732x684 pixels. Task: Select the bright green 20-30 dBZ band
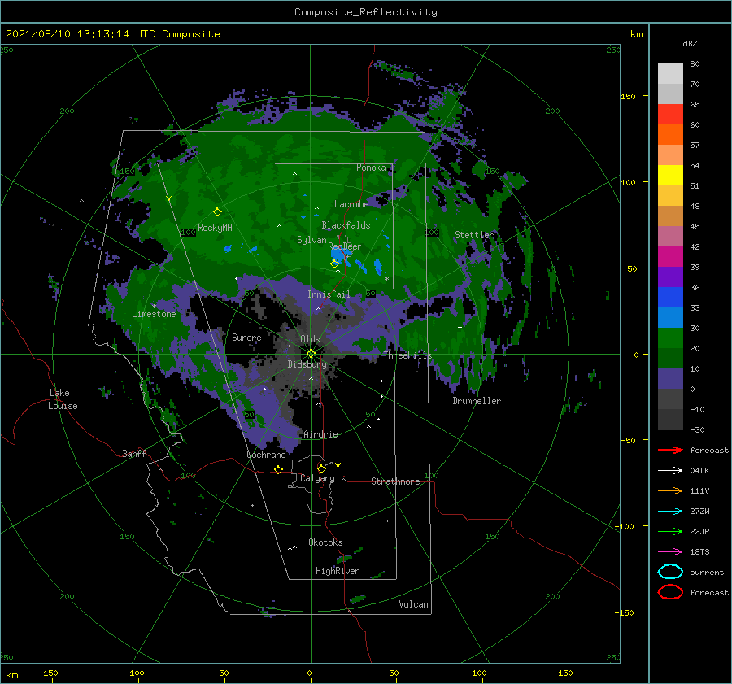[x=670, y=338]
